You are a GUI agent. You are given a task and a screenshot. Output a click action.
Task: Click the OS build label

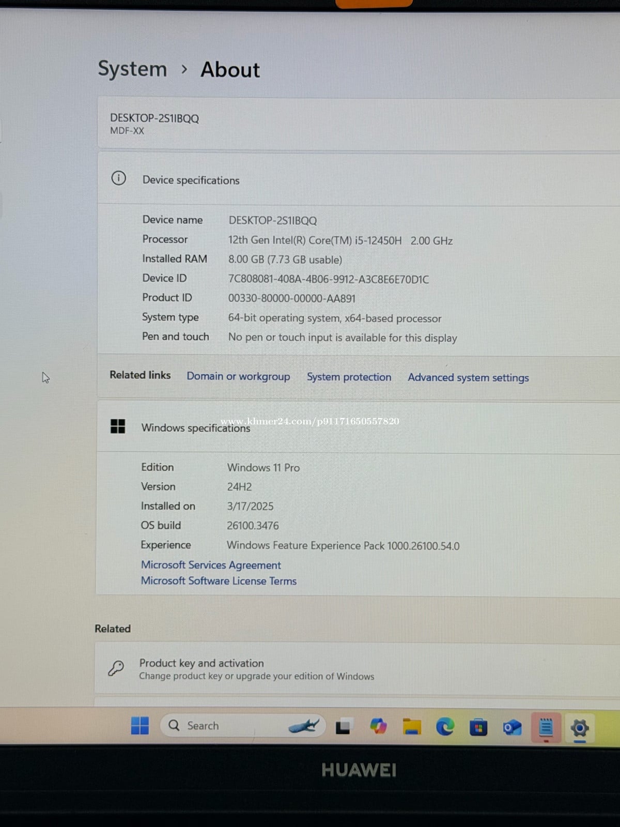coord(161,525)
